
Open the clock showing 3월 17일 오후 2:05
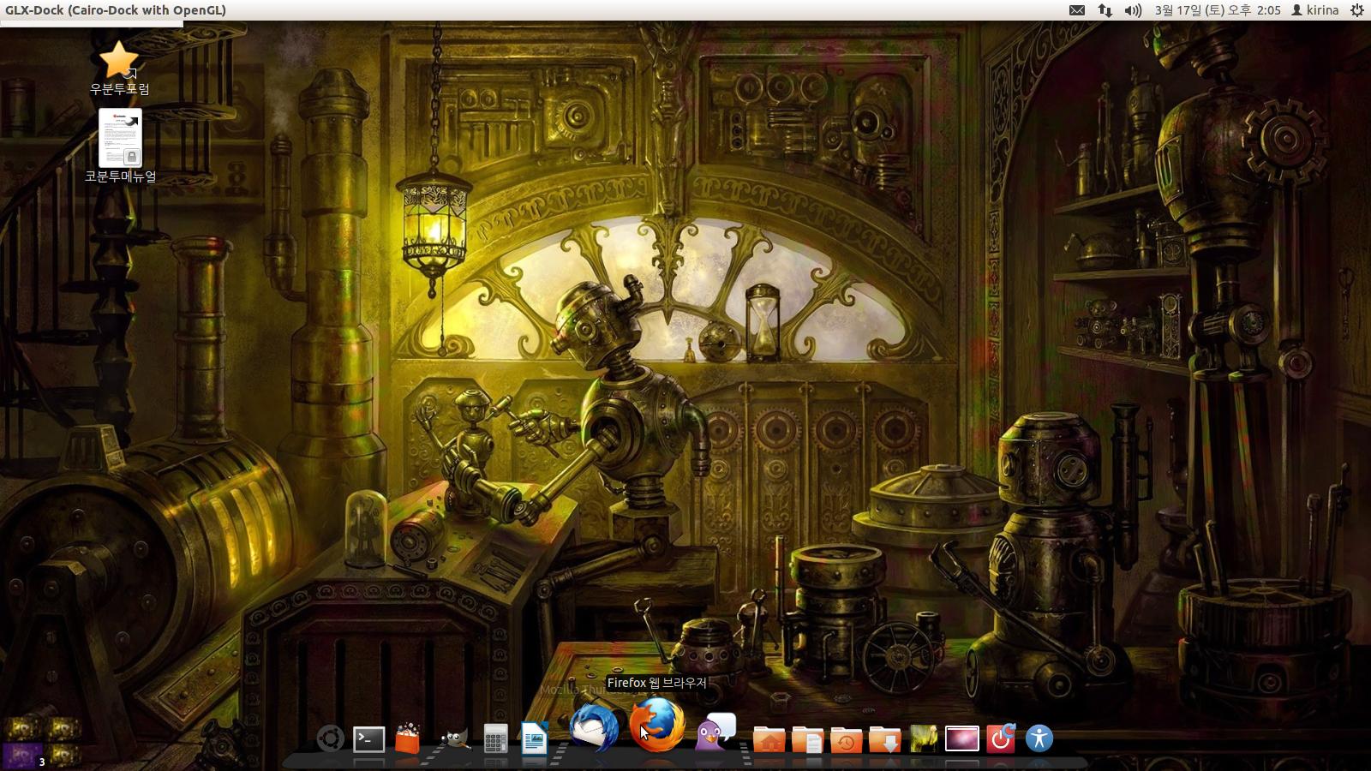(x=1218, y=10)
